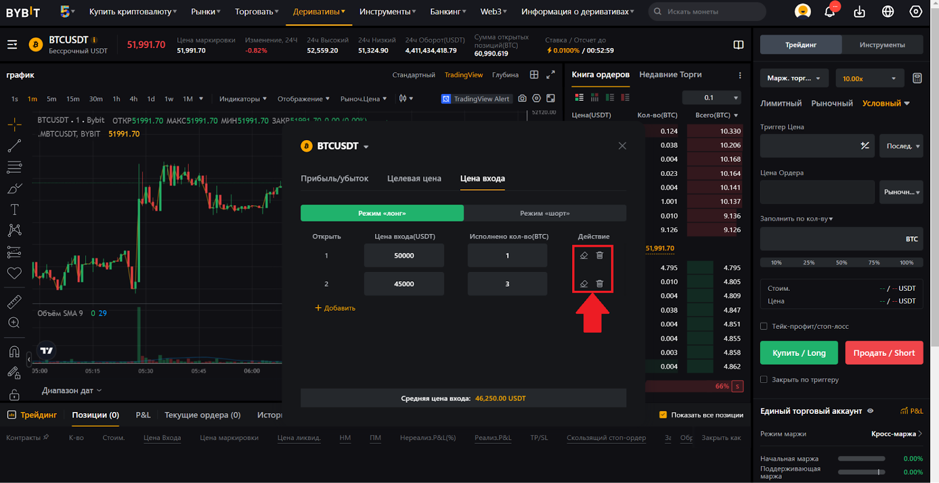The width and height of the screenshot is (939, 483).
Task: Click the globe language icon
Action: (x=888, y=12)
